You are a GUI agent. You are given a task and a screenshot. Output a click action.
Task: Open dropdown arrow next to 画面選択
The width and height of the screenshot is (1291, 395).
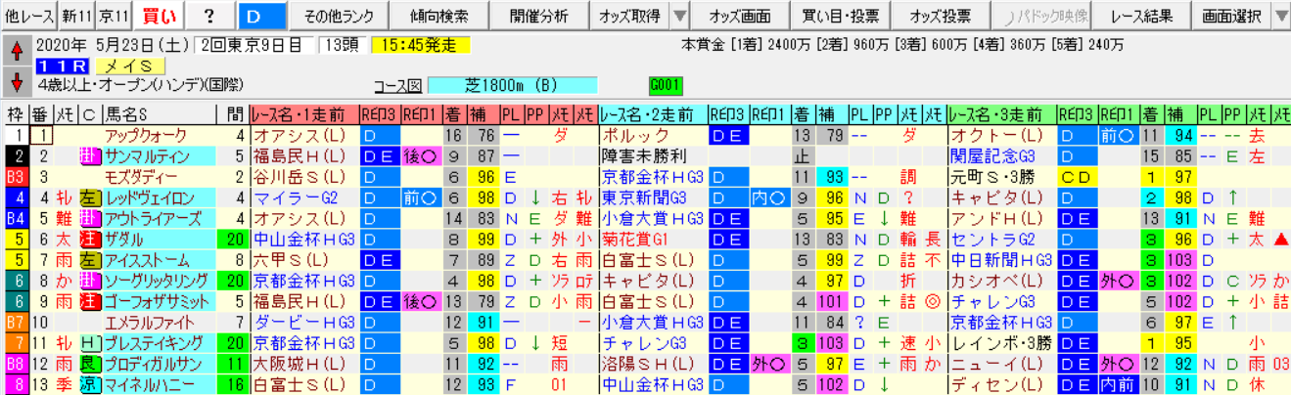click(1281, 16)
